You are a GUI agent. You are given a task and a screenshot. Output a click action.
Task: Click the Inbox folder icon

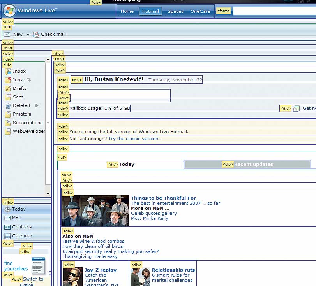[x=8, y=72]
